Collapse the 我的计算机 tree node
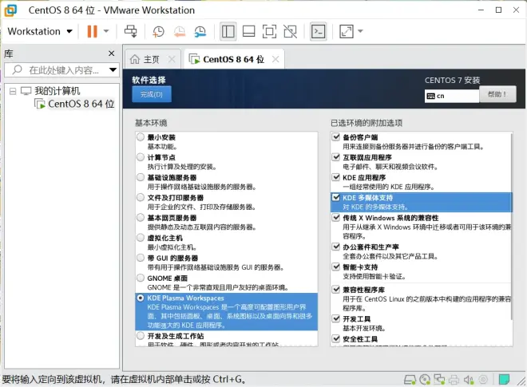Screen dimensions: 527x387 point(13,91)
